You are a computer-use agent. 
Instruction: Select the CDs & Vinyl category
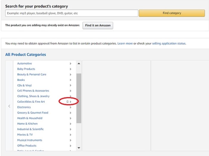pos(24,85)
